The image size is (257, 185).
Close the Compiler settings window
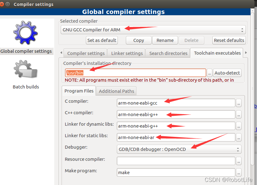click(2, 4)
